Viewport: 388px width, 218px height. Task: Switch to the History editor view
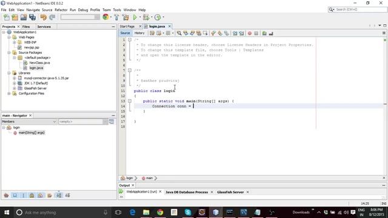coord(139,33)
